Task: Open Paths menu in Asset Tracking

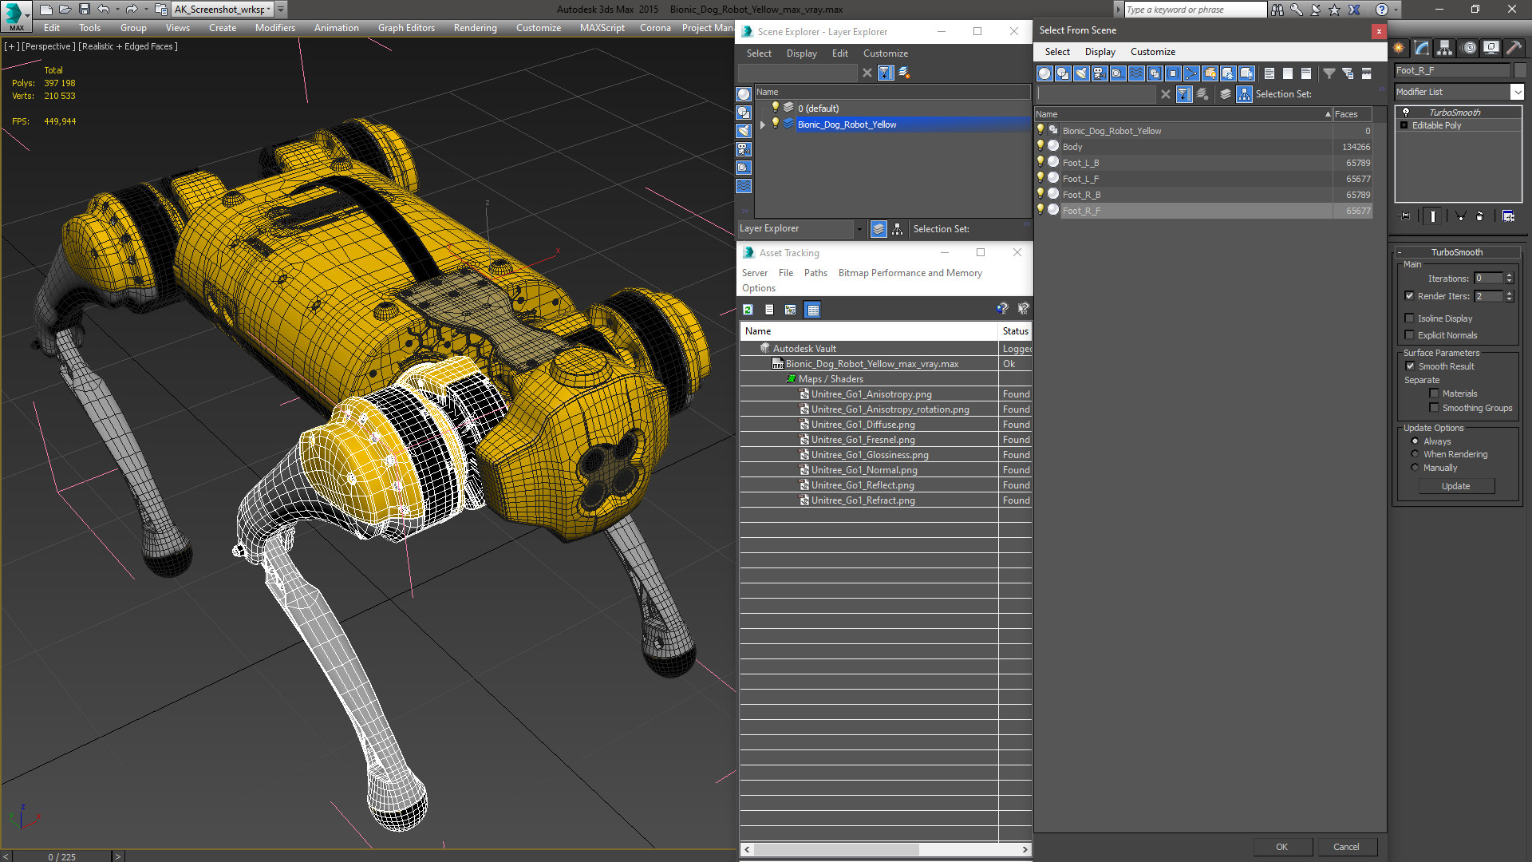Action: click(x=815, y=273)
